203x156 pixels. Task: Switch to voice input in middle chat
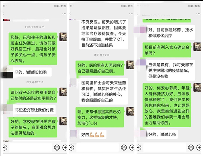click(72, 148)
